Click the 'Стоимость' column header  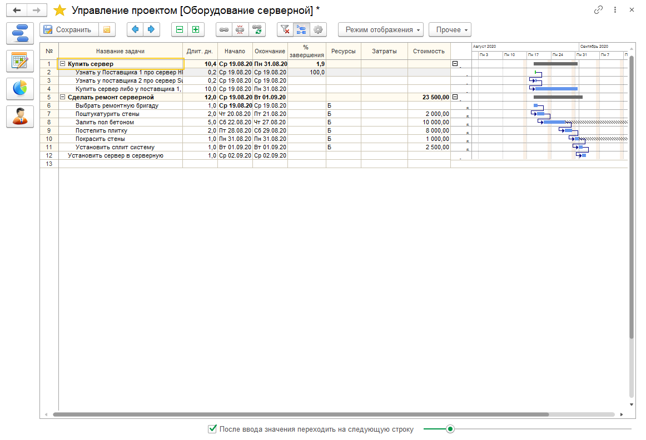point(429,51)
